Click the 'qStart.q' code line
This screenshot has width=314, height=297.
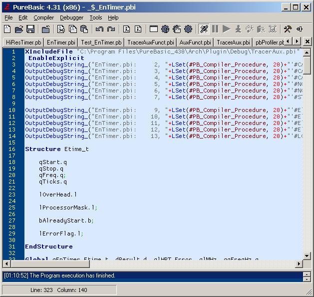[53, 162]
